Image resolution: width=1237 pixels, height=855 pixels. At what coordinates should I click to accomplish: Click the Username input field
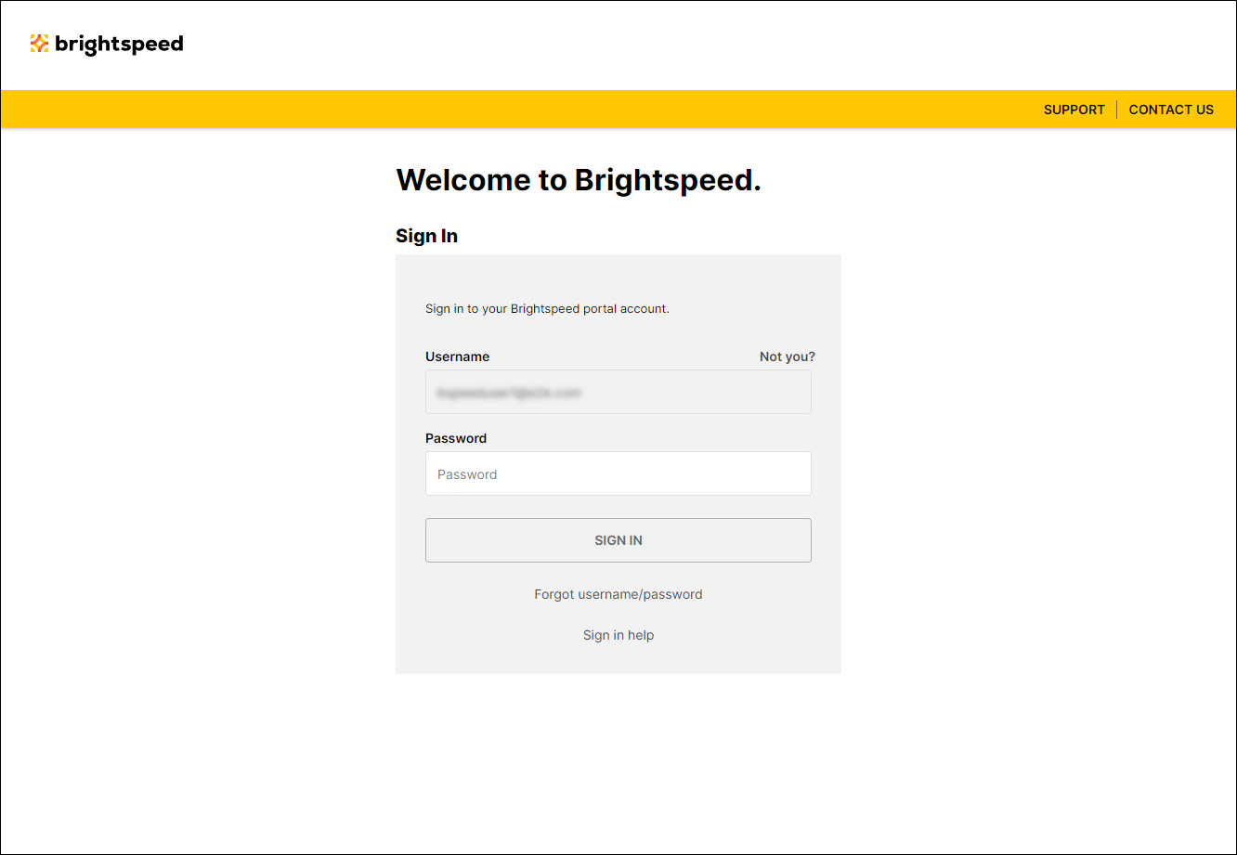click(x=618, y=392)
